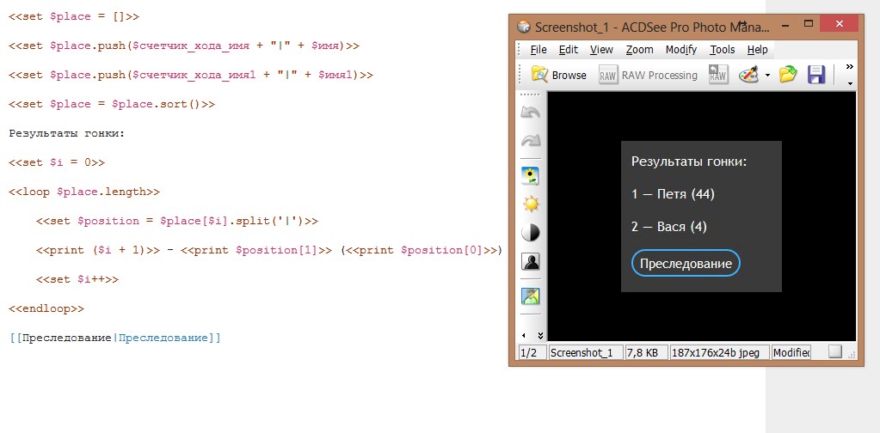Click the $place.sort() code line

click(112, 104)
